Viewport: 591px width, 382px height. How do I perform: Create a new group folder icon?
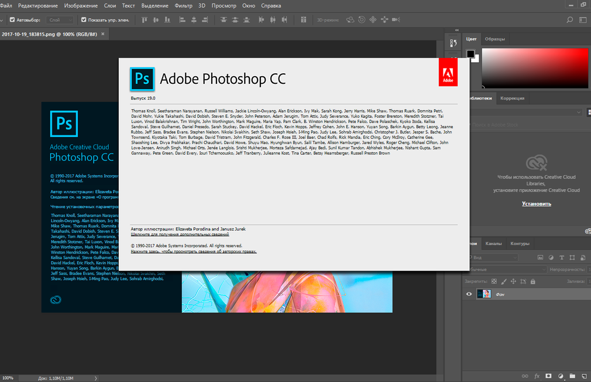(x=572, y=376)
